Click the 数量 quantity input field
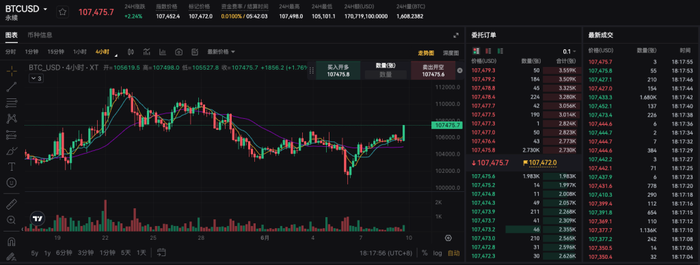The height and width of the screenshot is (265, 700). pos(386,74)
